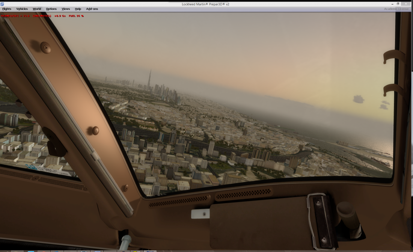Minimize the Prepar3D window
Viewport: 413px width, 252px height.
392,4
